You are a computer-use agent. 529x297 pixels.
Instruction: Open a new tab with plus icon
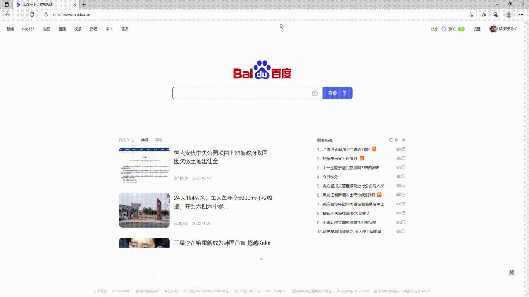pos(84,5)
